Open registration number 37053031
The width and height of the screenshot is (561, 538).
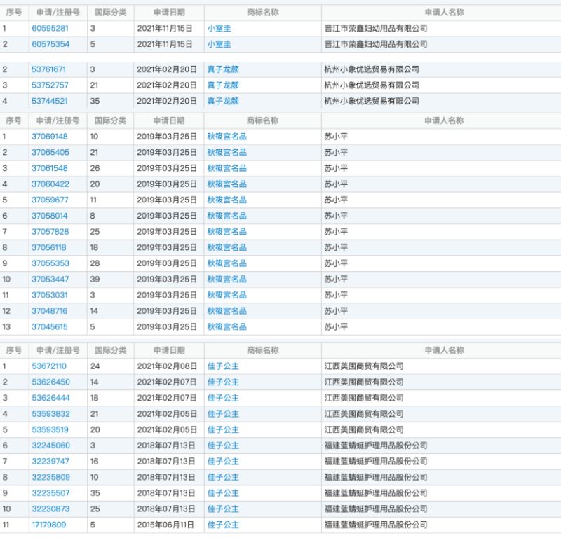click(x=50, y=295)
